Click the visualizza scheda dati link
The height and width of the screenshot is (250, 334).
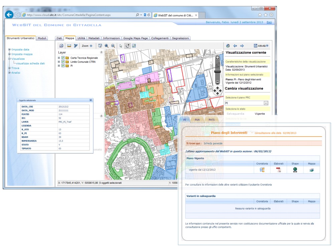coord(30,63)
